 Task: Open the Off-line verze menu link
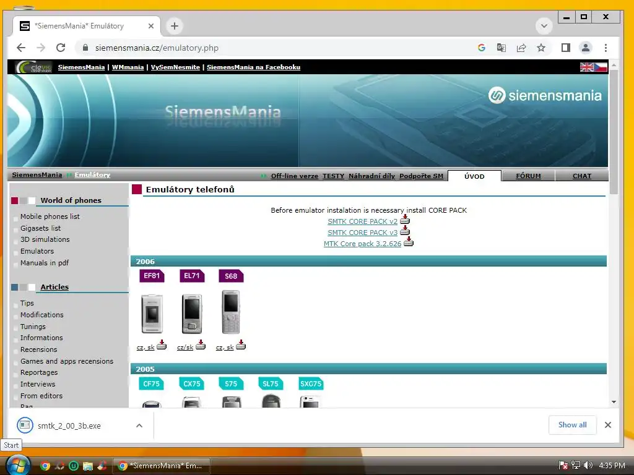click(x=294, y=176)
